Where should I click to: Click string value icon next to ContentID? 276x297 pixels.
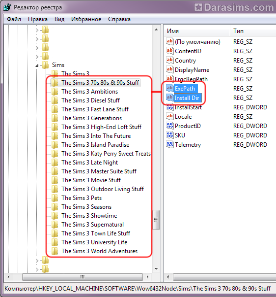pos(169,51)
